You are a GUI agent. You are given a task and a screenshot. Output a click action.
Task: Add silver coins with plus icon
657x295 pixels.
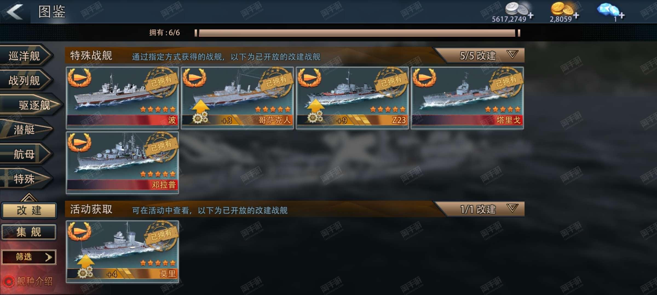click(x=531, y=15)
